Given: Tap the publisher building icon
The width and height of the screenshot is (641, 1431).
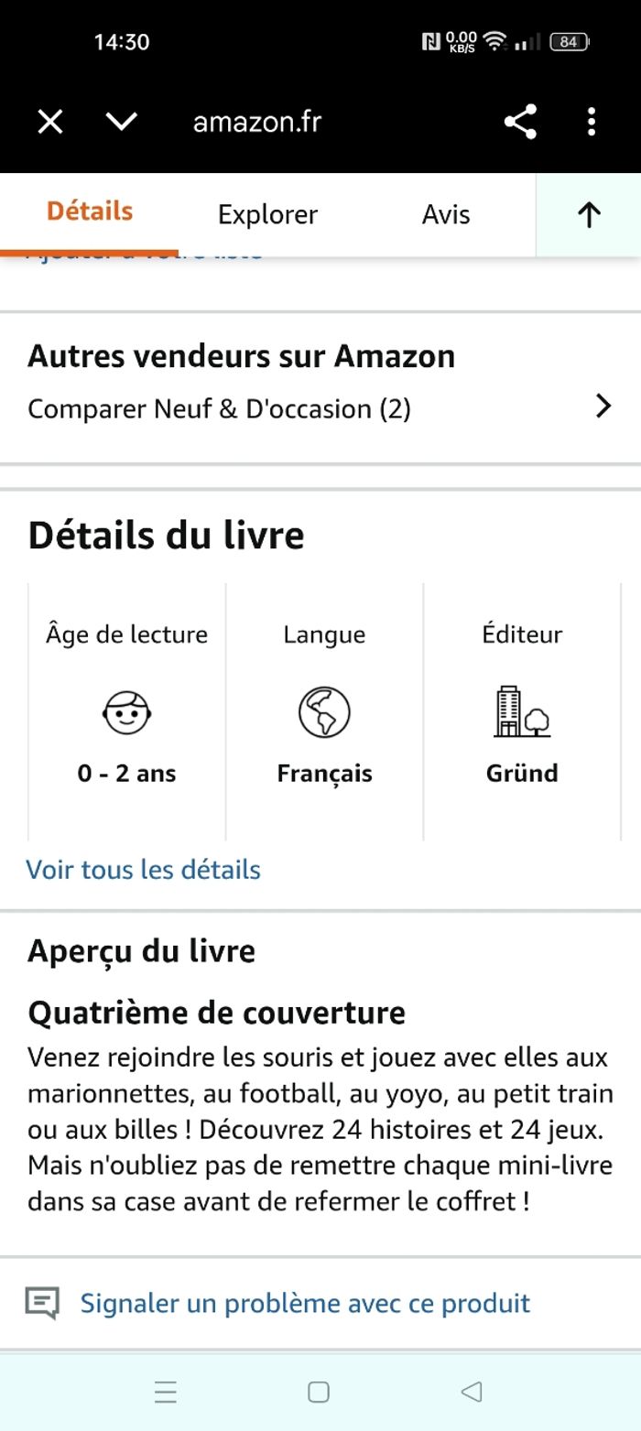Looking at the screenshot, I should [522, 711].
